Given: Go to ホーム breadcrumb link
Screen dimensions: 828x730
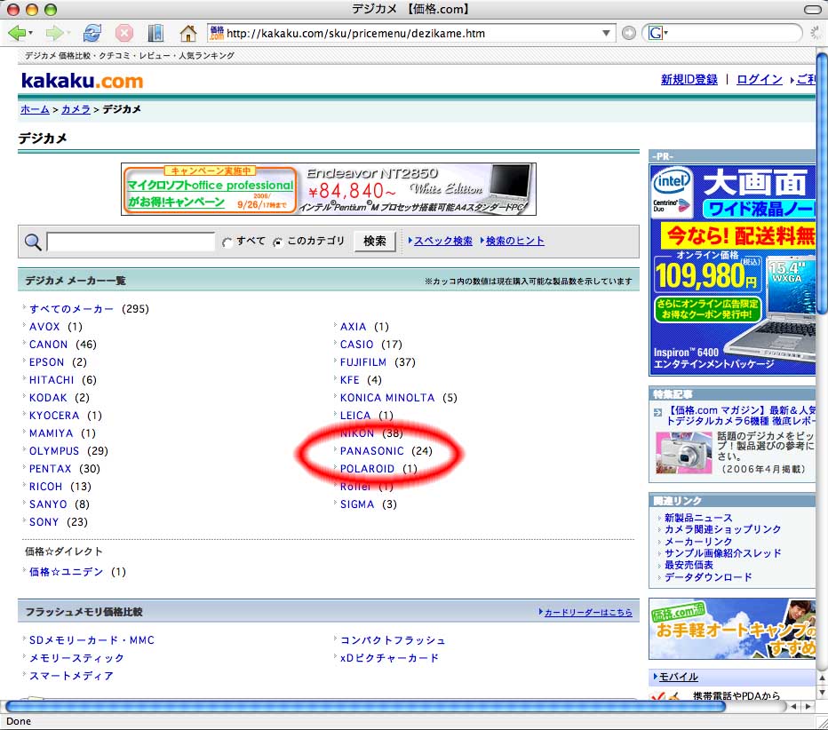Looking at the screenshot, I should (x=35, y=109).
